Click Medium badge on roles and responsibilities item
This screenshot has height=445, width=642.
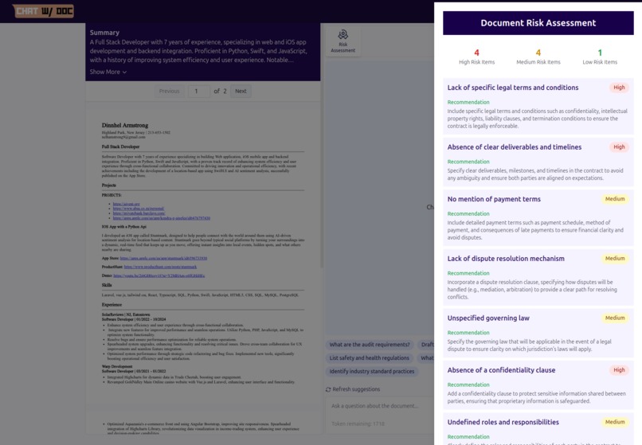(615, 422)
